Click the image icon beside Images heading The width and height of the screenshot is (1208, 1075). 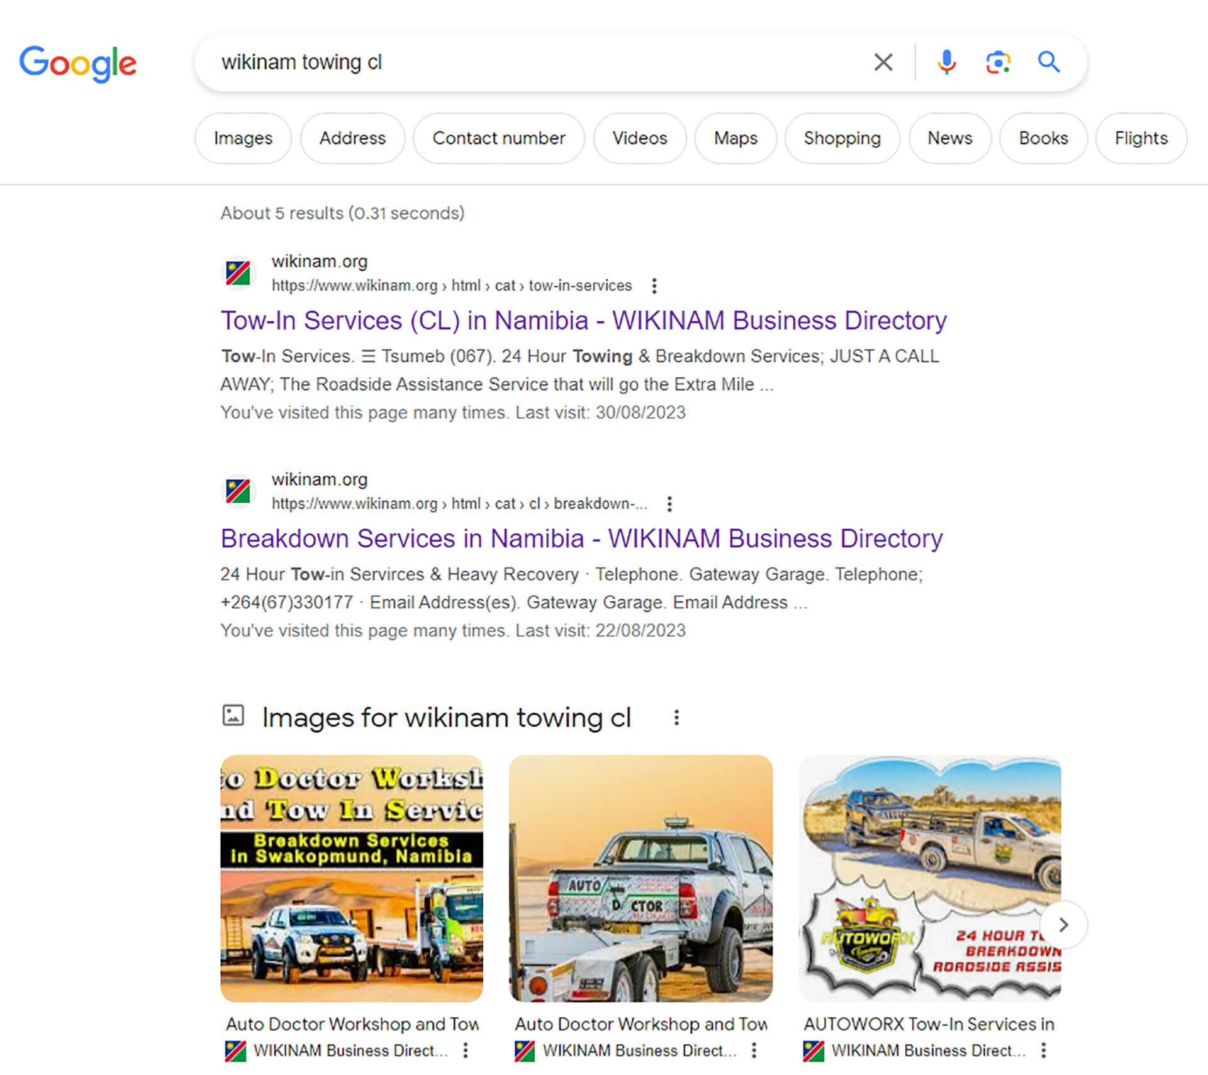click(233, 715)
